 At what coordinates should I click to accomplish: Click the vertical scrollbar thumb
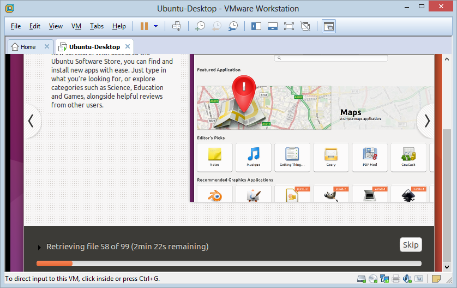click(x=447, y=196)
